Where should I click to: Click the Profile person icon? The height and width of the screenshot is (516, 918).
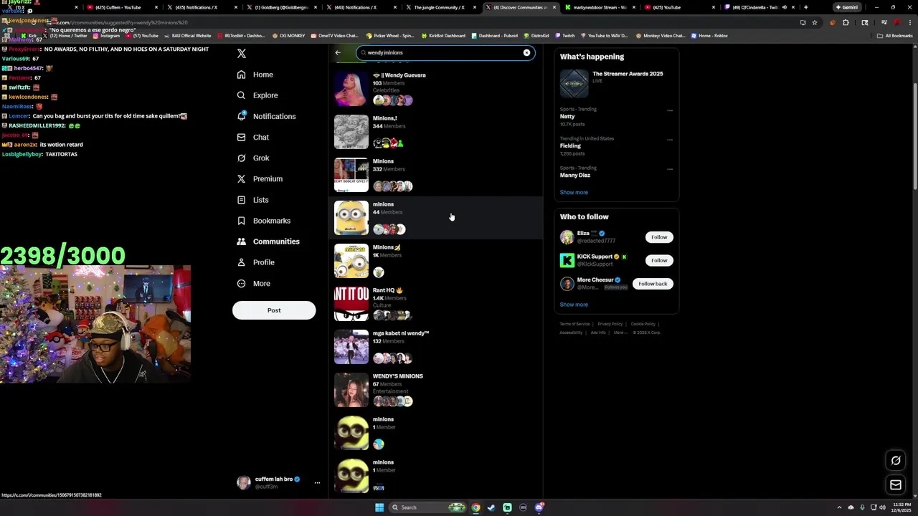(x=241, y=262)
